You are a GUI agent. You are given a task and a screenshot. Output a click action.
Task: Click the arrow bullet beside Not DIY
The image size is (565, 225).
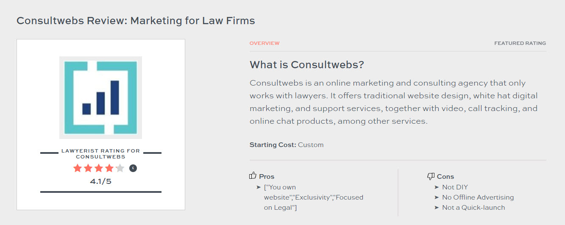point(437,187)
